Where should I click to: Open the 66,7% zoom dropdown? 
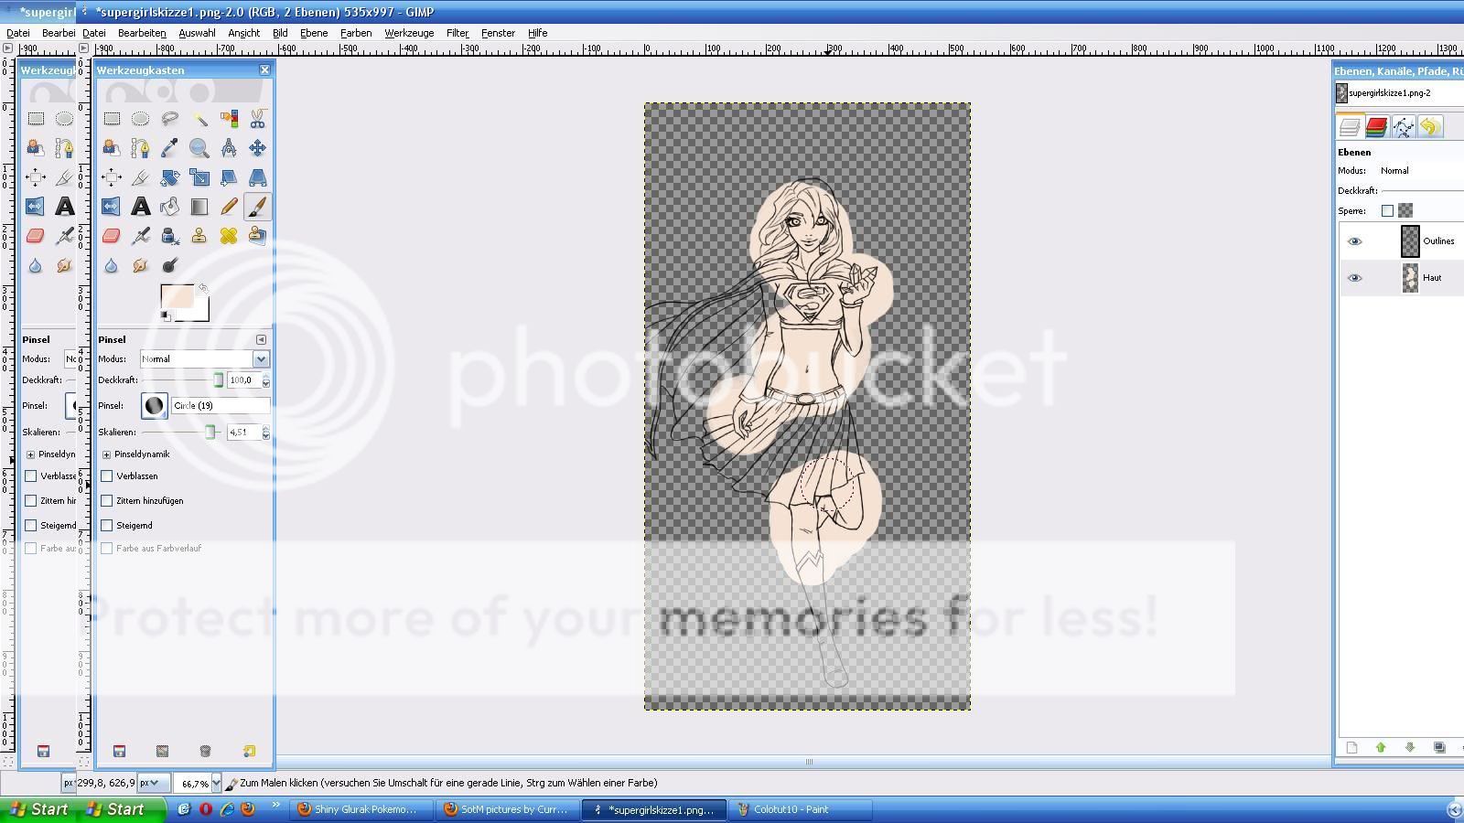216,783
